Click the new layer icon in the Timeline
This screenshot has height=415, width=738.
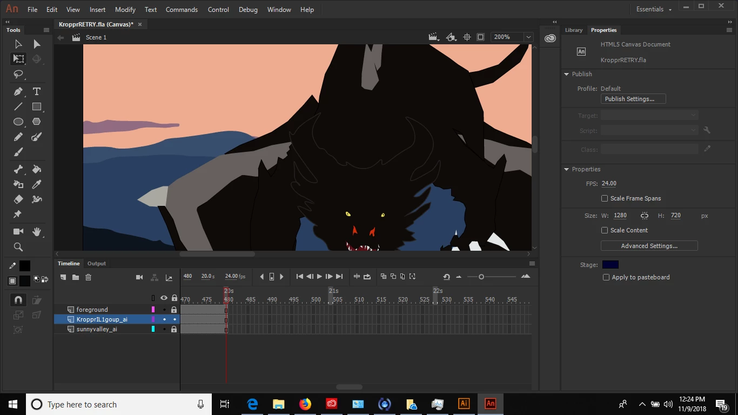click(63, 277)
